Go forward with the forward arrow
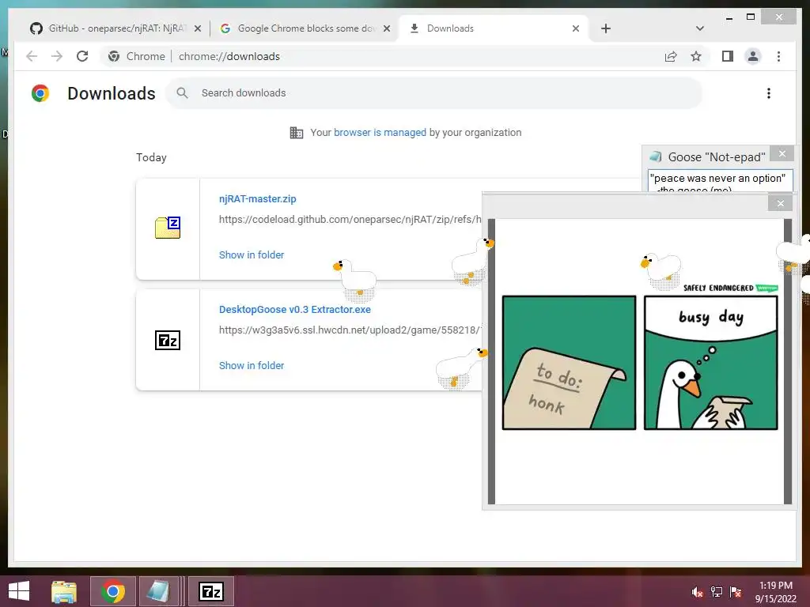 coord(57,56)
